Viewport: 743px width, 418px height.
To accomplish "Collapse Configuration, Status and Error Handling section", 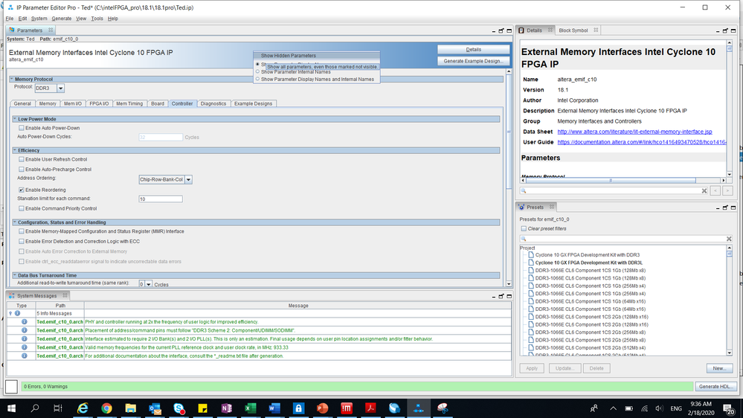I will point(15,222).
